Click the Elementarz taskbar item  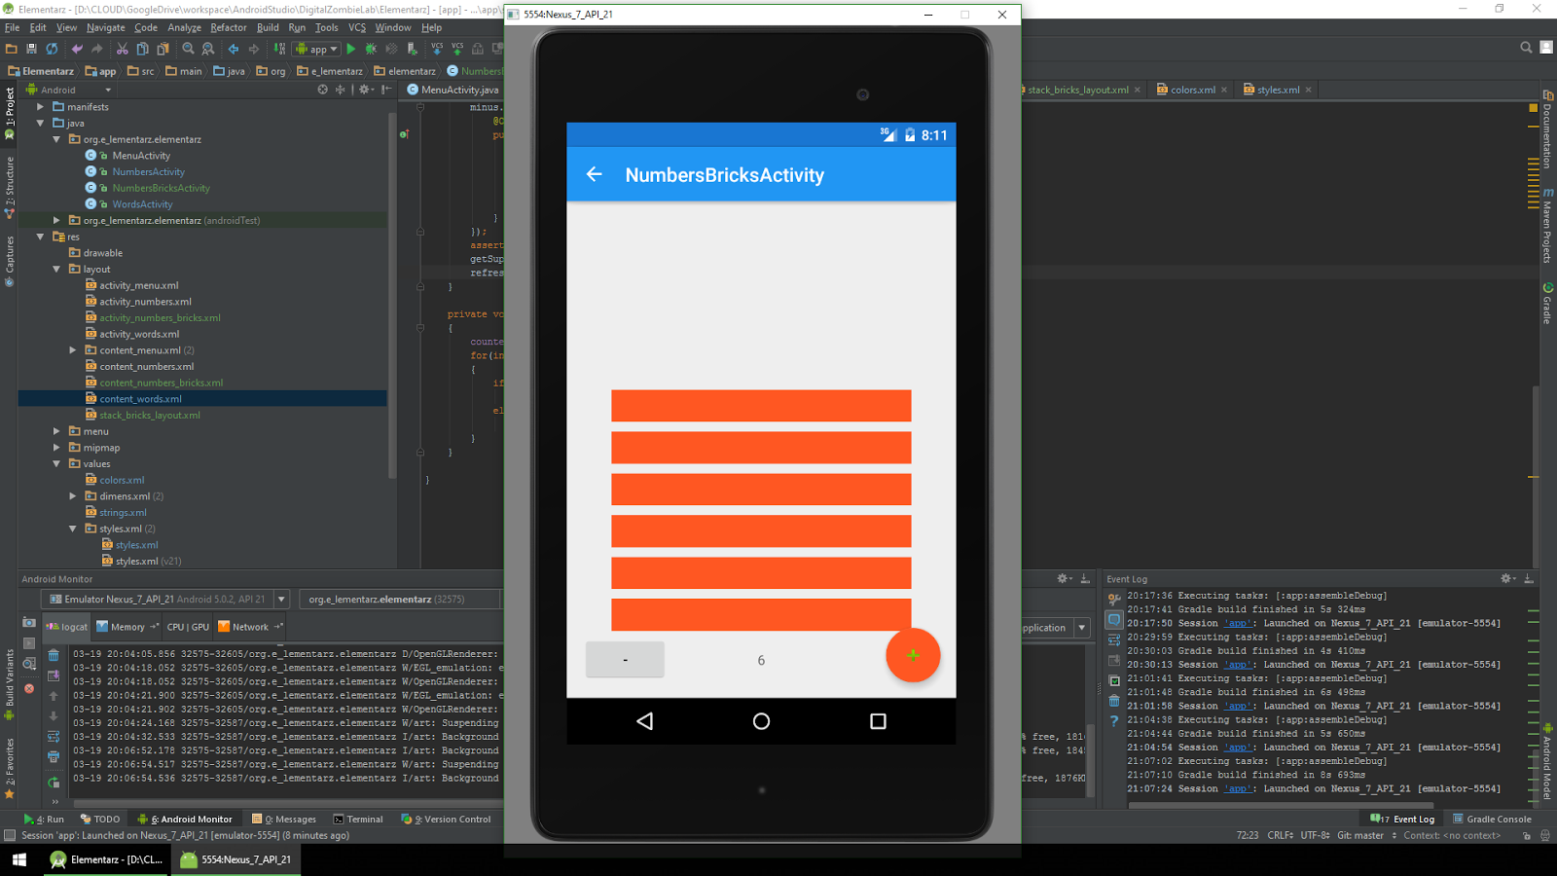(107, 859)
